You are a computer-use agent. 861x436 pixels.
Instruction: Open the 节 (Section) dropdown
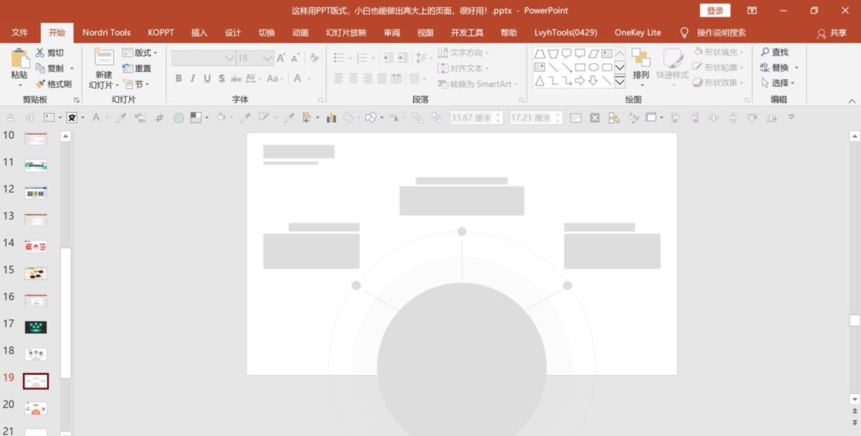135,84
